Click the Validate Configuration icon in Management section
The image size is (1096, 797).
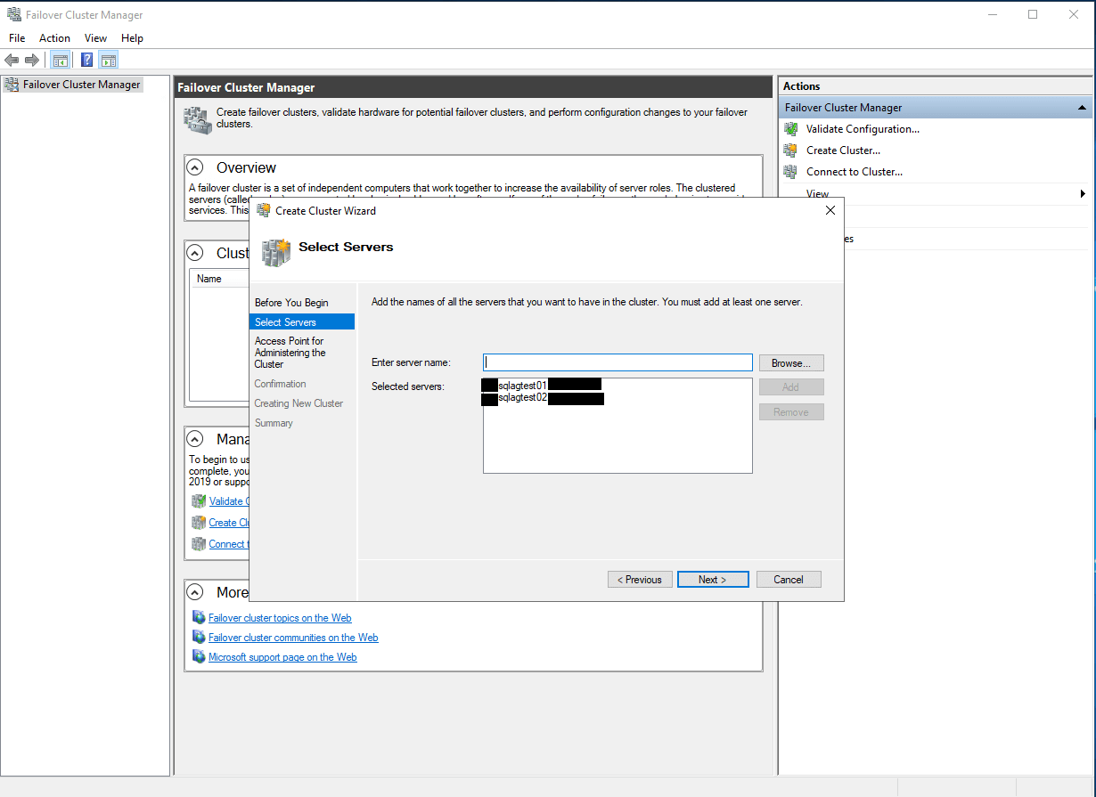click(x=199, y=501)
